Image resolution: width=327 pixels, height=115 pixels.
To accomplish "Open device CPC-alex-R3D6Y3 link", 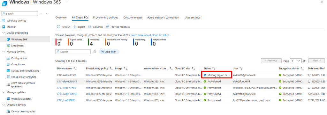I will pyautogui.click(x=67, y=82).
